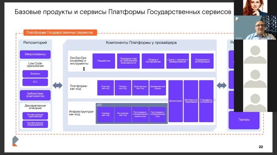277x155 pixels.
Task: Click the 'Поддержка в эксплуатации' box
Action: [x=202, y=61]
